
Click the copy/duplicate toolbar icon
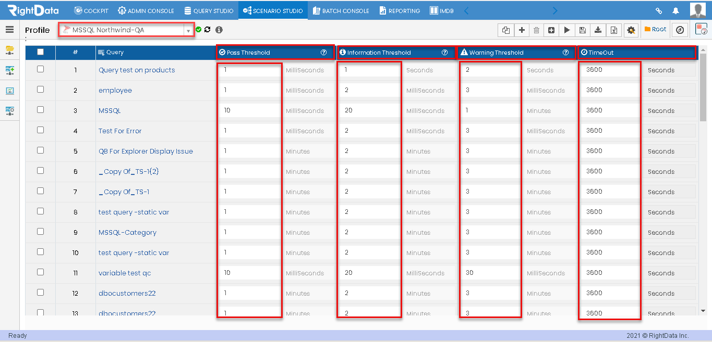coord(505,30)
